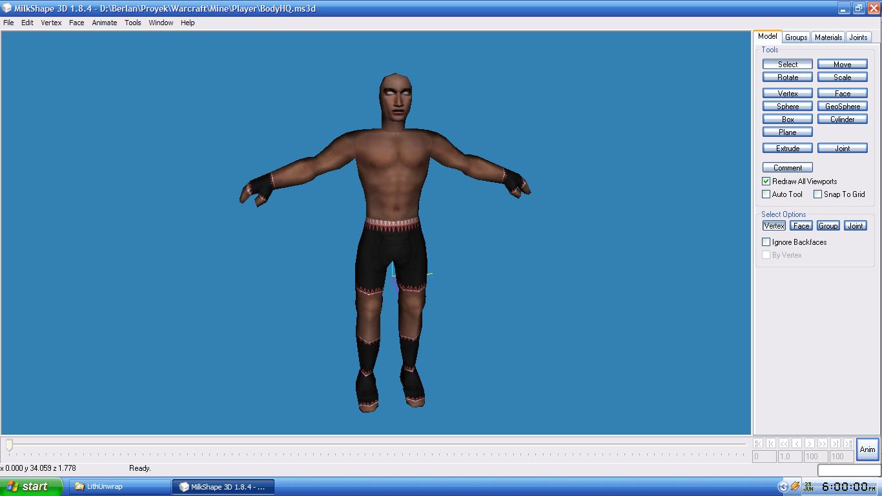
Task: Choose the Rotate tool
Action: click(x=787, y=77)
